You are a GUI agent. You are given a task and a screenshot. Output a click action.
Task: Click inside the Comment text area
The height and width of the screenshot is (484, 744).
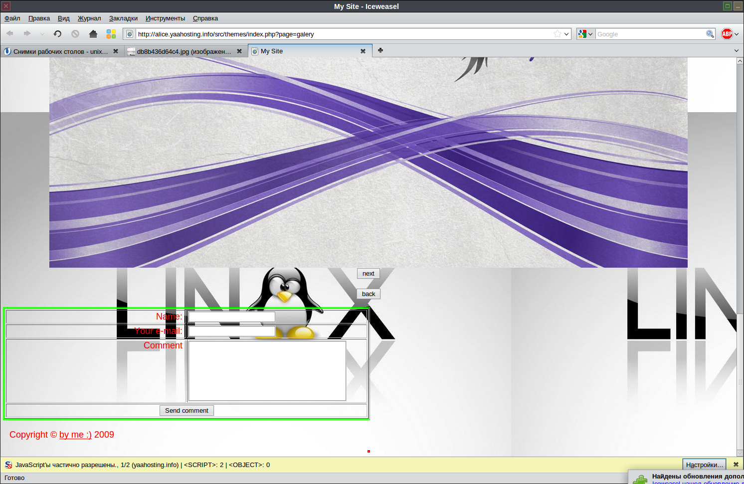[x=267, y=371]
